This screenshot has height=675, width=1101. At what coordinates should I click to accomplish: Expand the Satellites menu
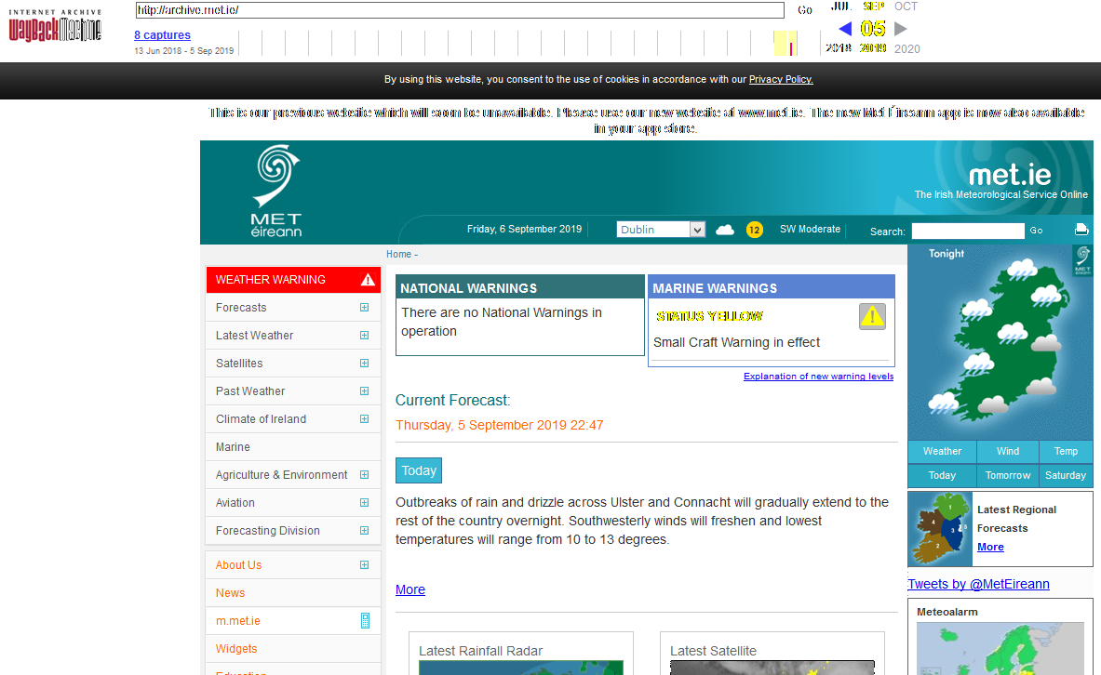tap(365, 363)
